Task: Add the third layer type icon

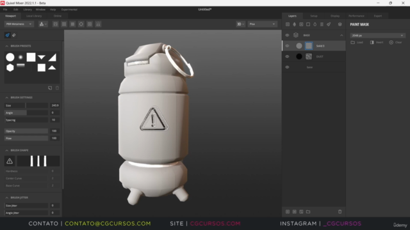Action: (301, 24)
